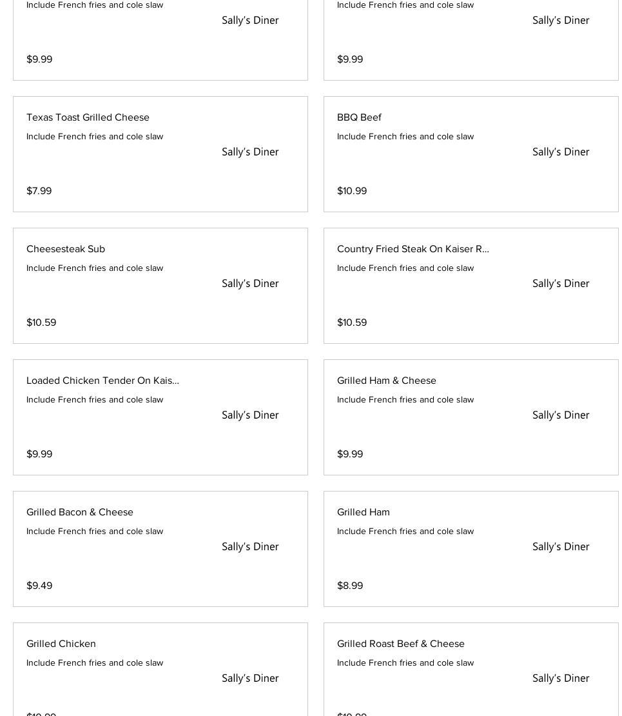The image size is (622, 716).
Task: Click the $8.99 price label
Action: [350, 586]
